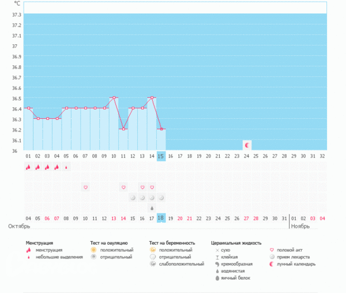Click the moon calendar icon on cycle day 24
Viewport: 346px width, 293px height.
tap(247, 145)
